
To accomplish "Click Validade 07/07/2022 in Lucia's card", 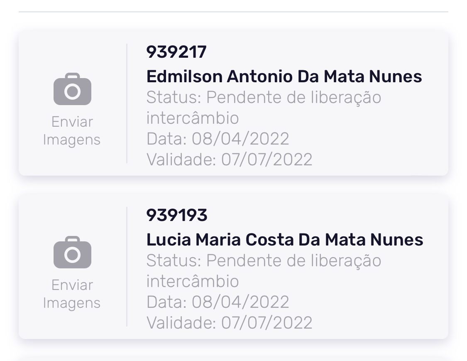I will click(x=229, y=323).
